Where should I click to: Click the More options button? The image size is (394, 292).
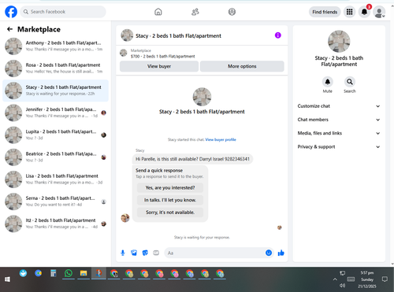[x=242, y=66]
